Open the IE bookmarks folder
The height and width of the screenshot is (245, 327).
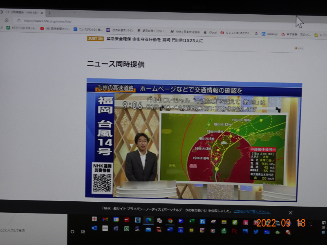coord(320,35)
